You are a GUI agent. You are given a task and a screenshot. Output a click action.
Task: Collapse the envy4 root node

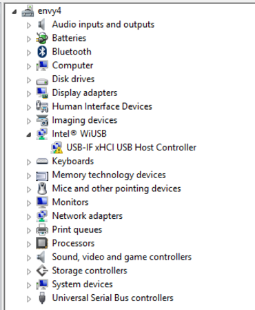[14, 12]
